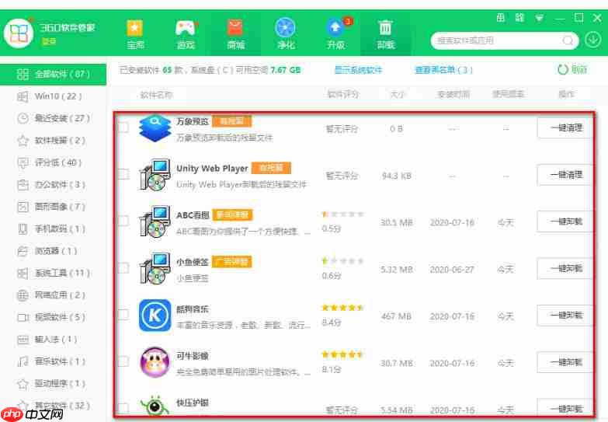Select 输入法 (1) category
This screenshot has width=608, height=422.
(x=53, y=340)
